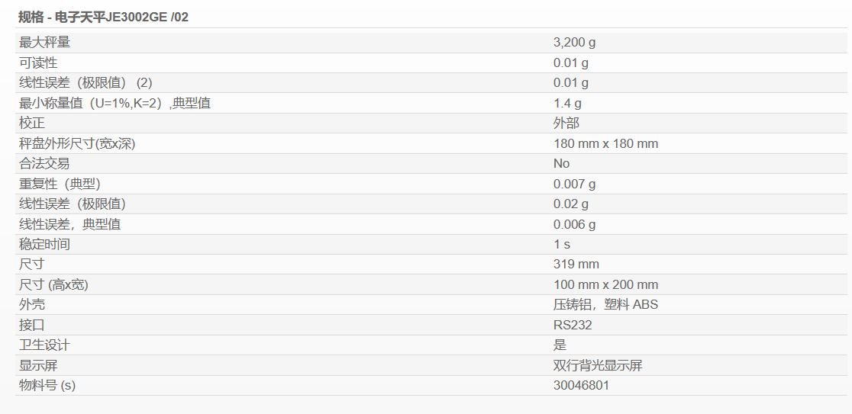Click the 校正 row label
This screenshot has height=414, width=852.
pyautogui.click(x=31, y=124)
